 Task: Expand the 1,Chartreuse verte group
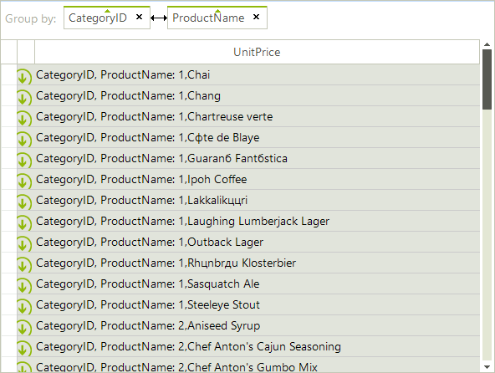pos(24,119)
